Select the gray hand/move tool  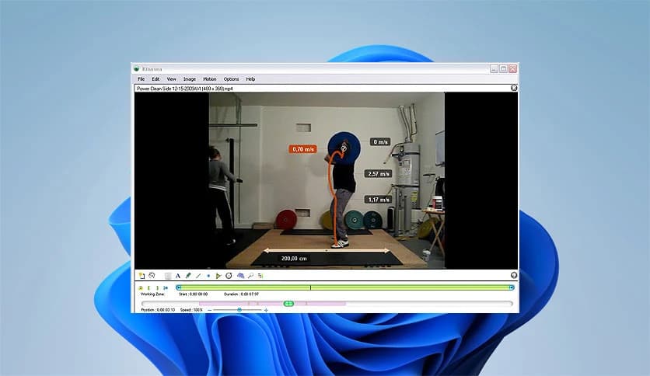coord(168,276)
